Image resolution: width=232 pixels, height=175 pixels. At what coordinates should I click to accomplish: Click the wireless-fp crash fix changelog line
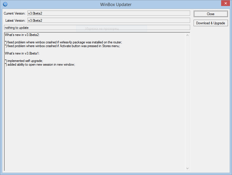tap(63, 42)
